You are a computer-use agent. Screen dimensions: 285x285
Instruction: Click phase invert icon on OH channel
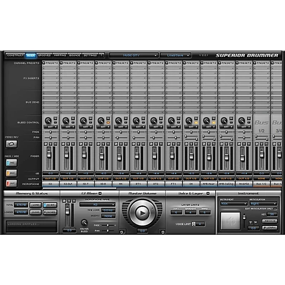186,144
